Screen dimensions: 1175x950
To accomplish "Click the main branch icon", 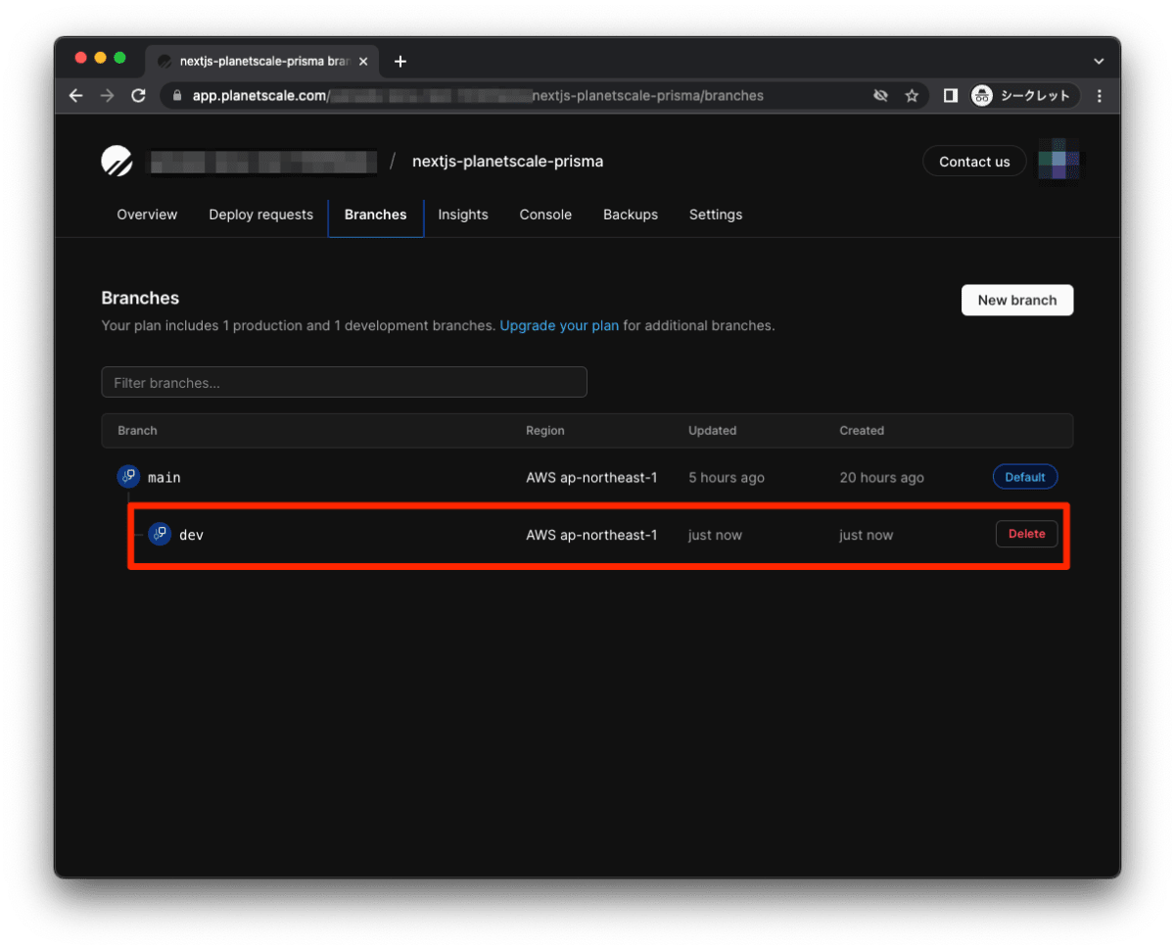I will coord(128,477).
